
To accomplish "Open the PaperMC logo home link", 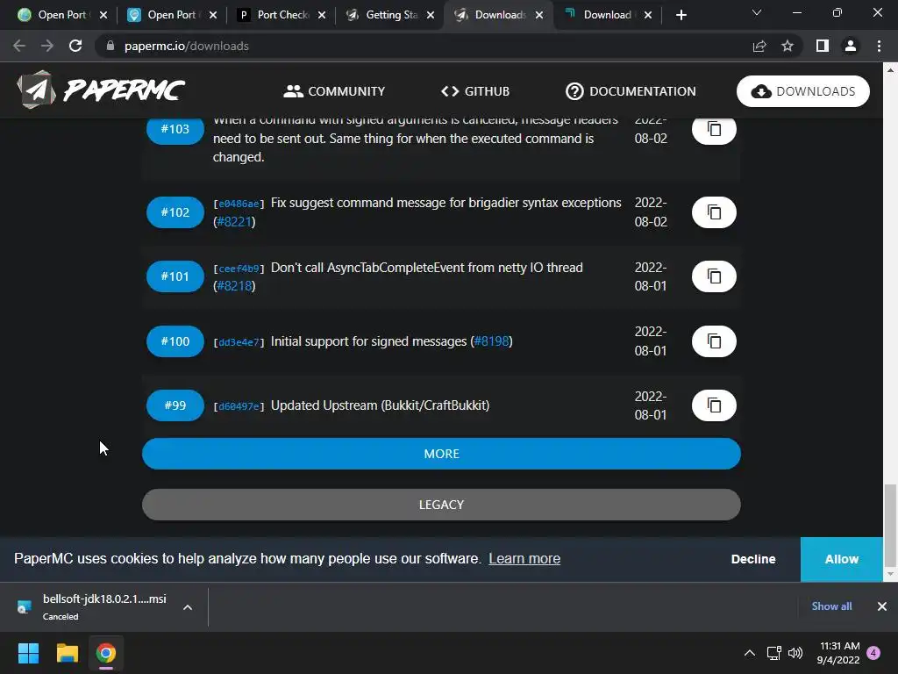I will pyautogui.click(x=101, y=90).
